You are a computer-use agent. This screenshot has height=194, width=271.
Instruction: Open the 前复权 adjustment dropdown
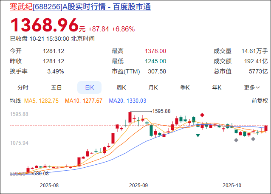260,101
